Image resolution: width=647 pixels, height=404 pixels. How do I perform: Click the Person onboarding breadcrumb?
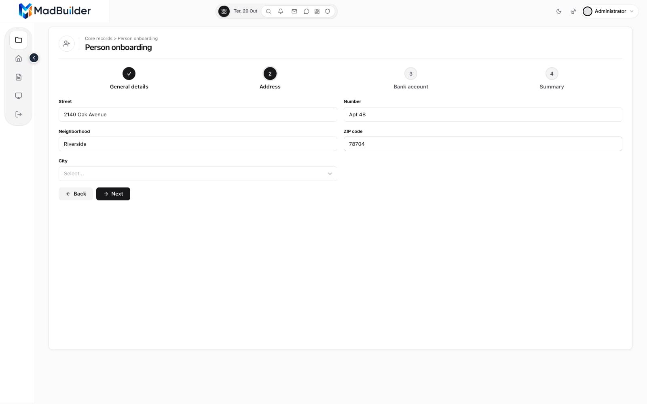click(x=137, y=38)
